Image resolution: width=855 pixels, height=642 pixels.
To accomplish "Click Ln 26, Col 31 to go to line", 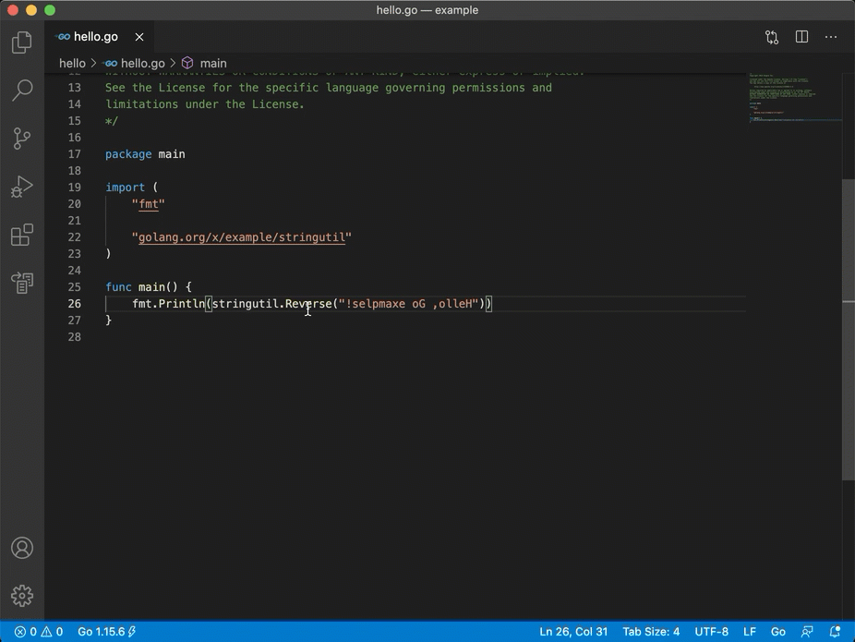I will (572, 632).
